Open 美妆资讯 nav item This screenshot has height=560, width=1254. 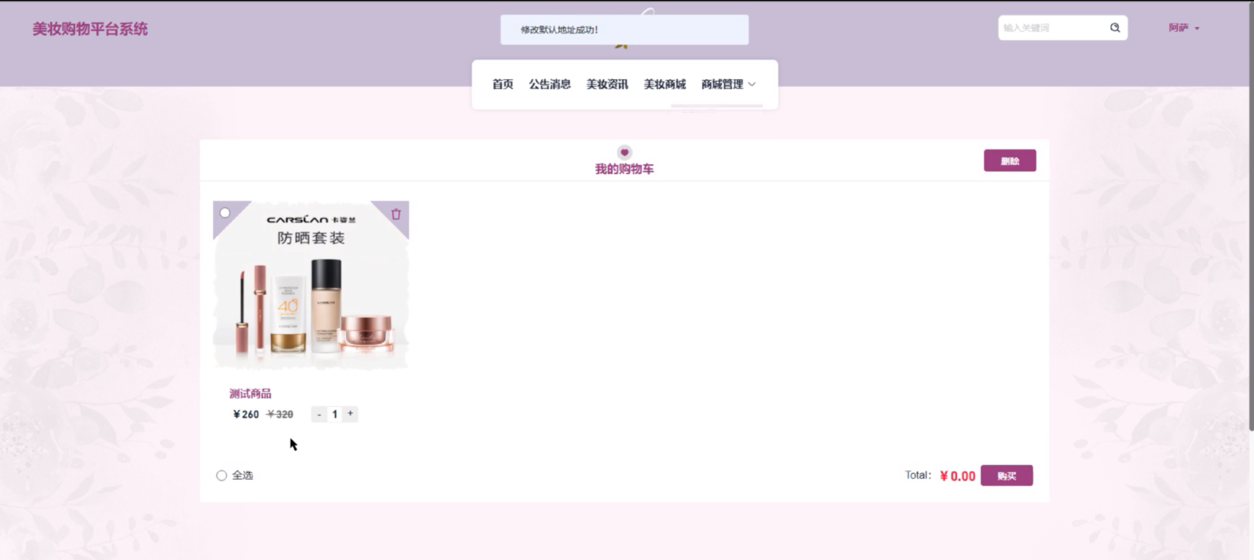click(607, 84)
